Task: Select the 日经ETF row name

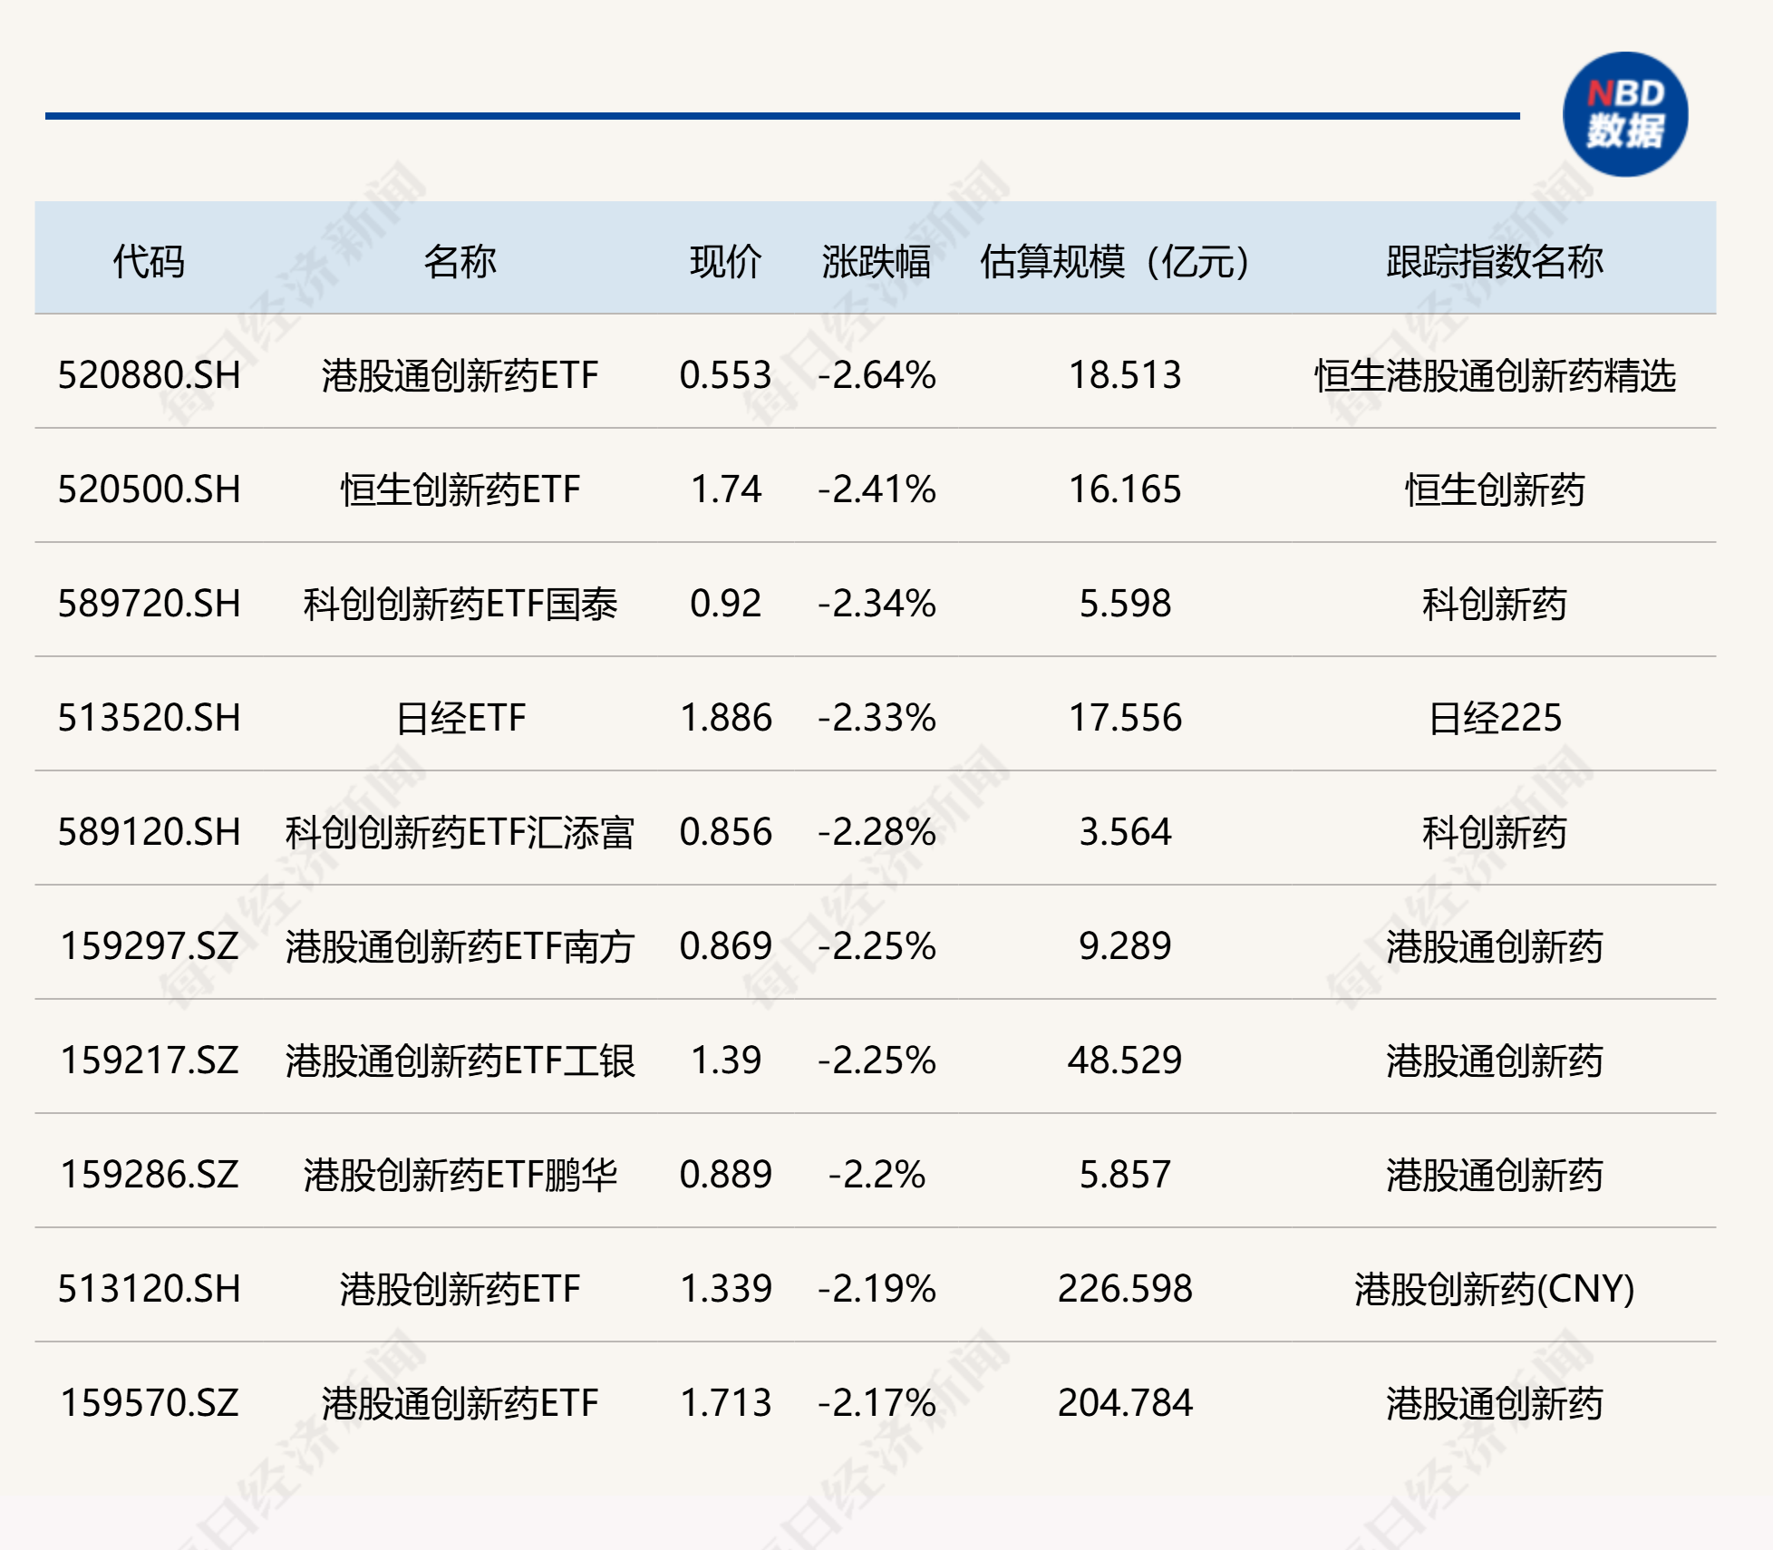Action: point(460,718)
